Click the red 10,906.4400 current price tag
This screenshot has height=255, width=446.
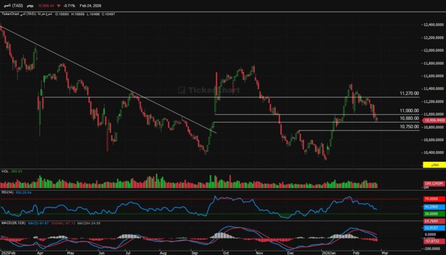pos(433,120)
